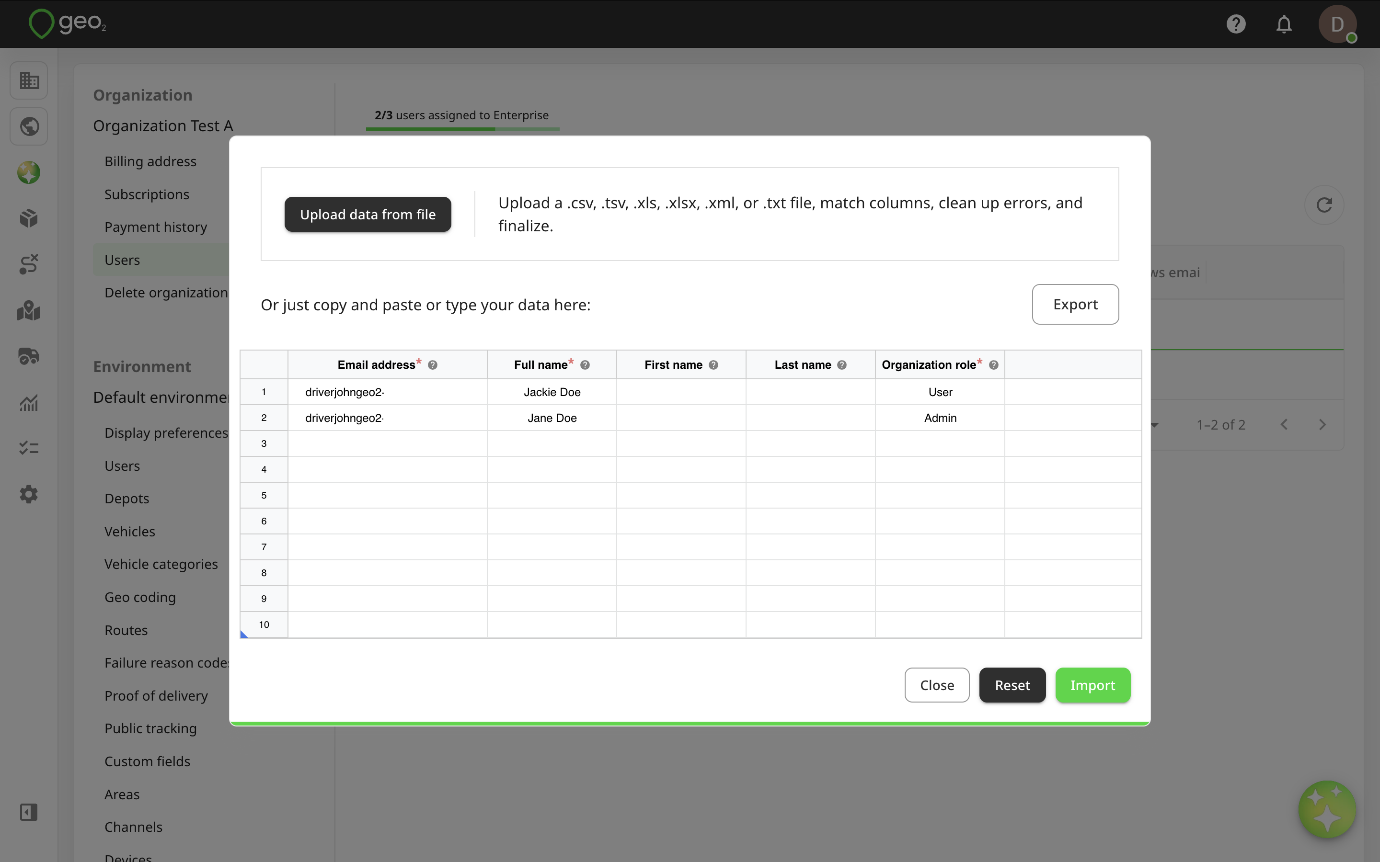Click help icon next to Last name header
The height and width of the screenshot is (862, 1380).
[842, 365]
